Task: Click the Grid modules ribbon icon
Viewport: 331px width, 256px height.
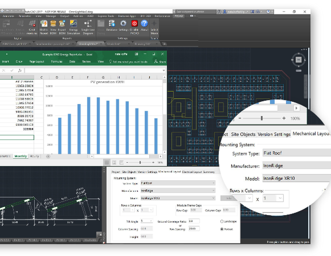Action: coord(32,23)
